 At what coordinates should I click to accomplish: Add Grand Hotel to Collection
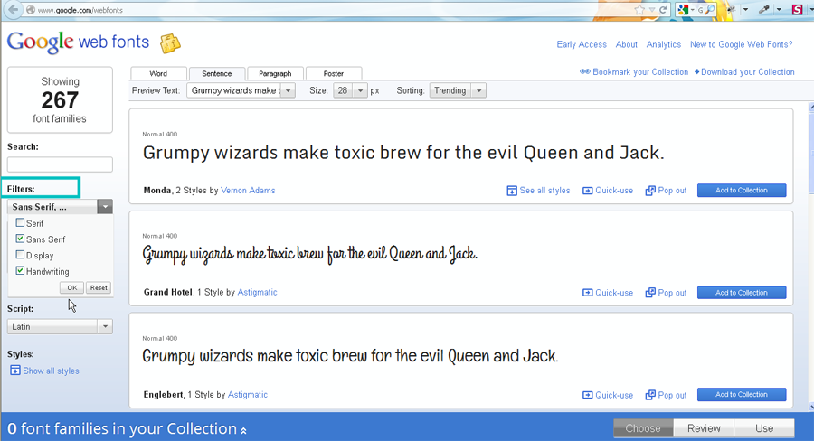(x=742, y=293)
